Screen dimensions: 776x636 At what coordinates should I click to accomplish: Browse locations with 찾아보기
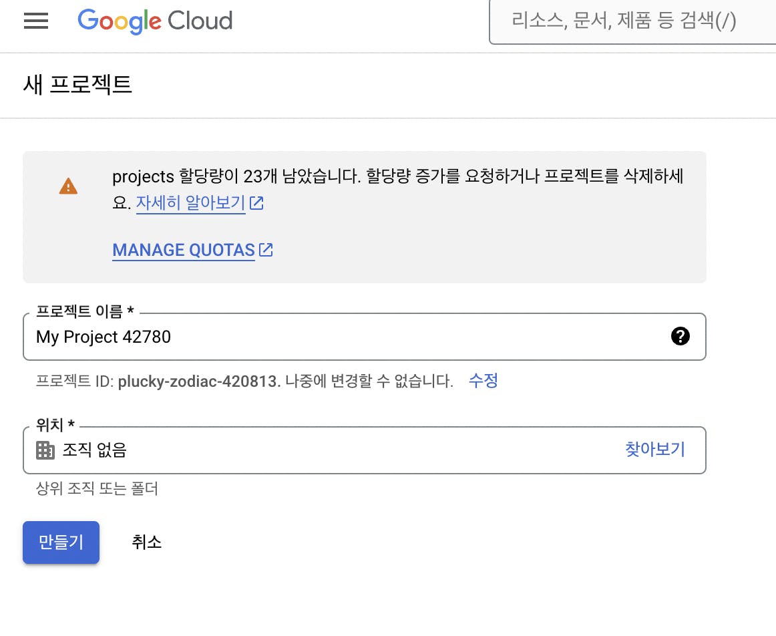pos(654,450)
